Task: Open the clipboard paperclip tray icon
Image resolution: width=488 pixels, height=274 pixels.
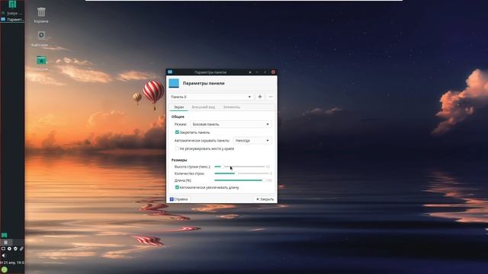Action: 21,249
